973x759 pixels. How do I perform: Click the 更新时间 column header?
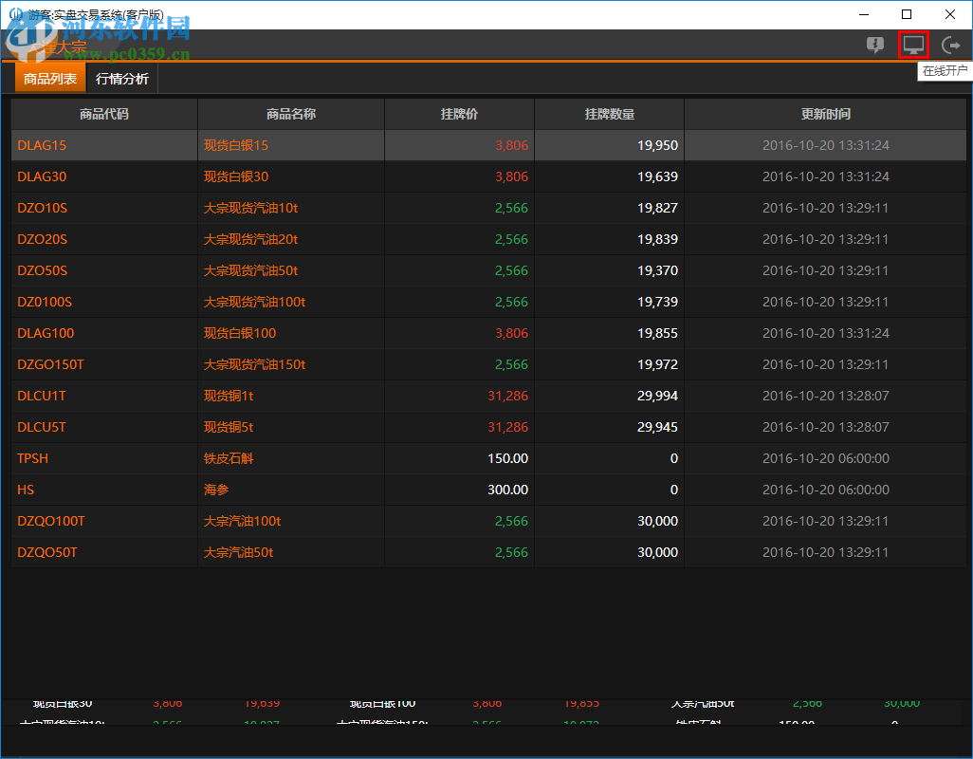[825, 114]
